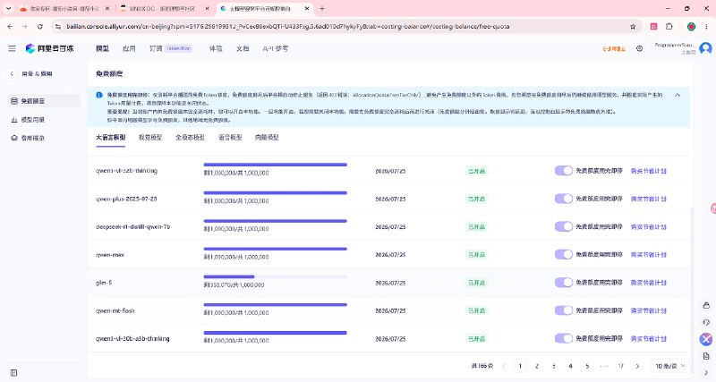Image resolution: width=716 pixels, height=382 pixels.
Task: Open the Chrome profile avatar icon
Action: pos(691,27)
